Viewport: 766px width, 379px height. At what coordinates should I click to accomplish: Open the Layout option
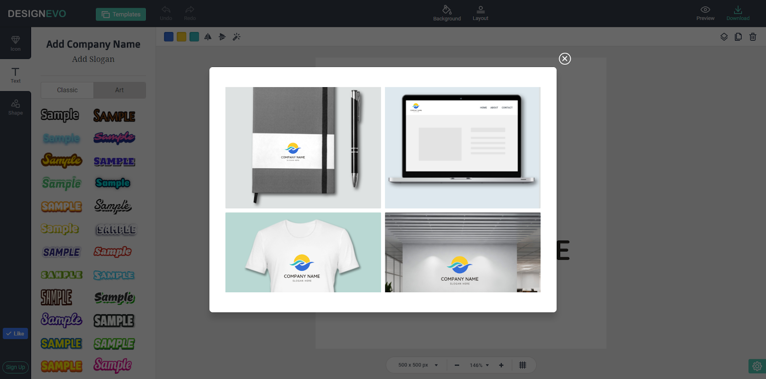(480, 13)
